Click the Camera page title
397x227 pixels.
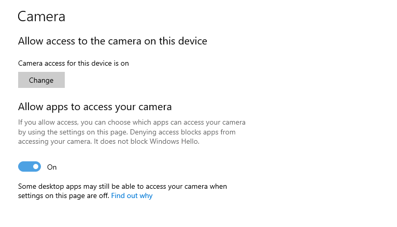pyautogui.click(x=41, y=17)
